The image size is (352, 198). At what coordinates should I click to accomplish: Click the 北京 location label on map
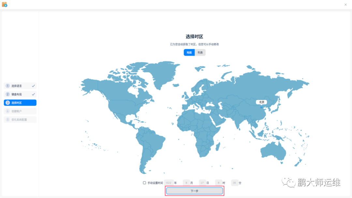tap(261, 102)
